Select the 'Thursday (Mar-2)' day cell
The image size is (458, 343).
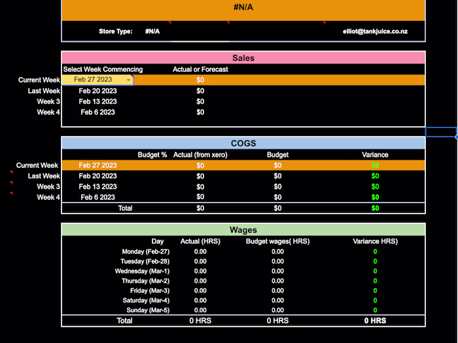146,281
